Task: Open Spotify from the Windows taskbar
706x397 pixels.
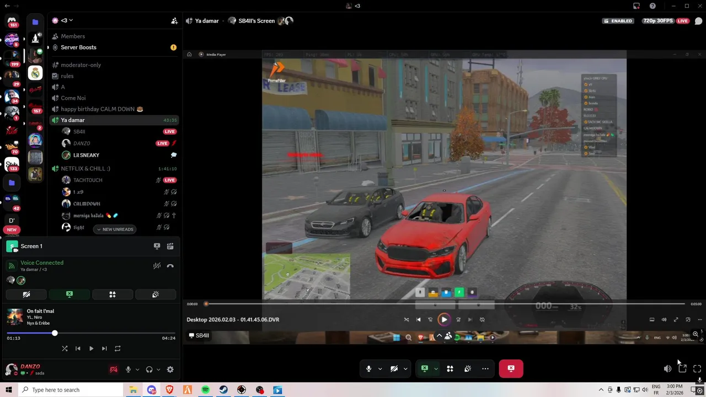Action: (x=205, y=390)
